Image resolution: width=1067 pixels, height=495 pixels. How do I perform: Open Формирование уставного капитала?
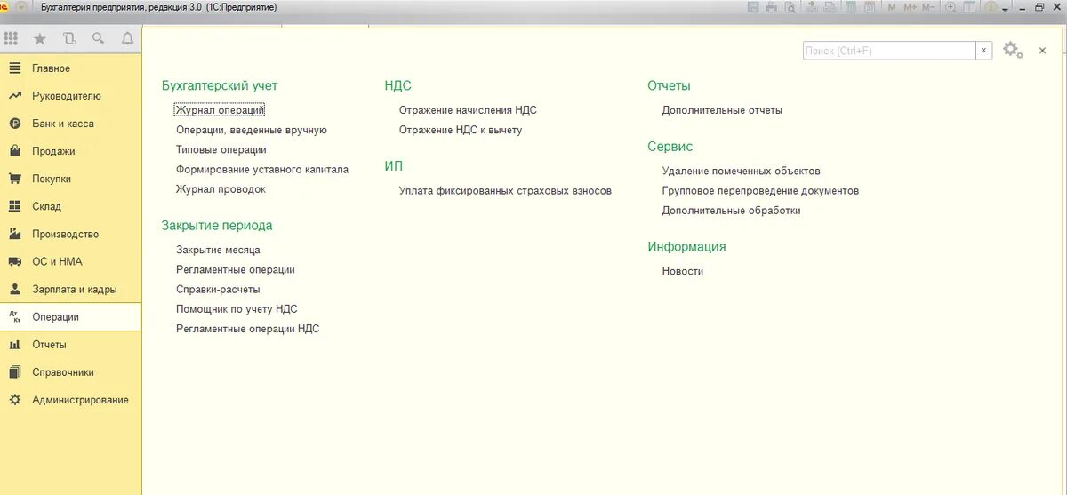[262, 169]
